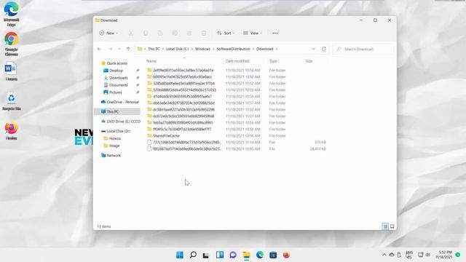
Task: Select file starting with 737c1996
Action: point(186,143)
